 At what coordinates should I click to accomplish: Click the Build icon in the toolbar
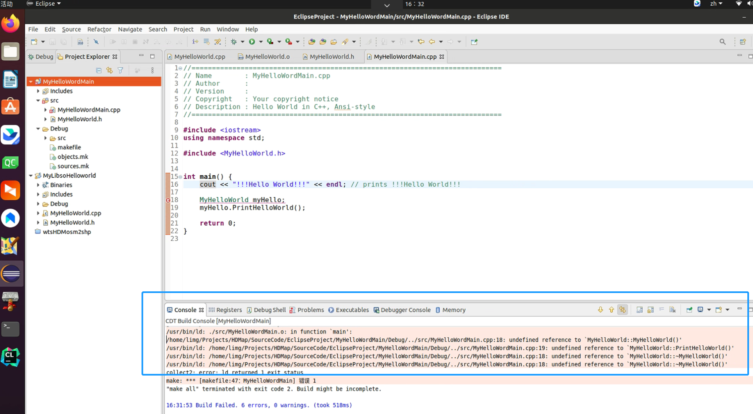(x=81, y=41)
